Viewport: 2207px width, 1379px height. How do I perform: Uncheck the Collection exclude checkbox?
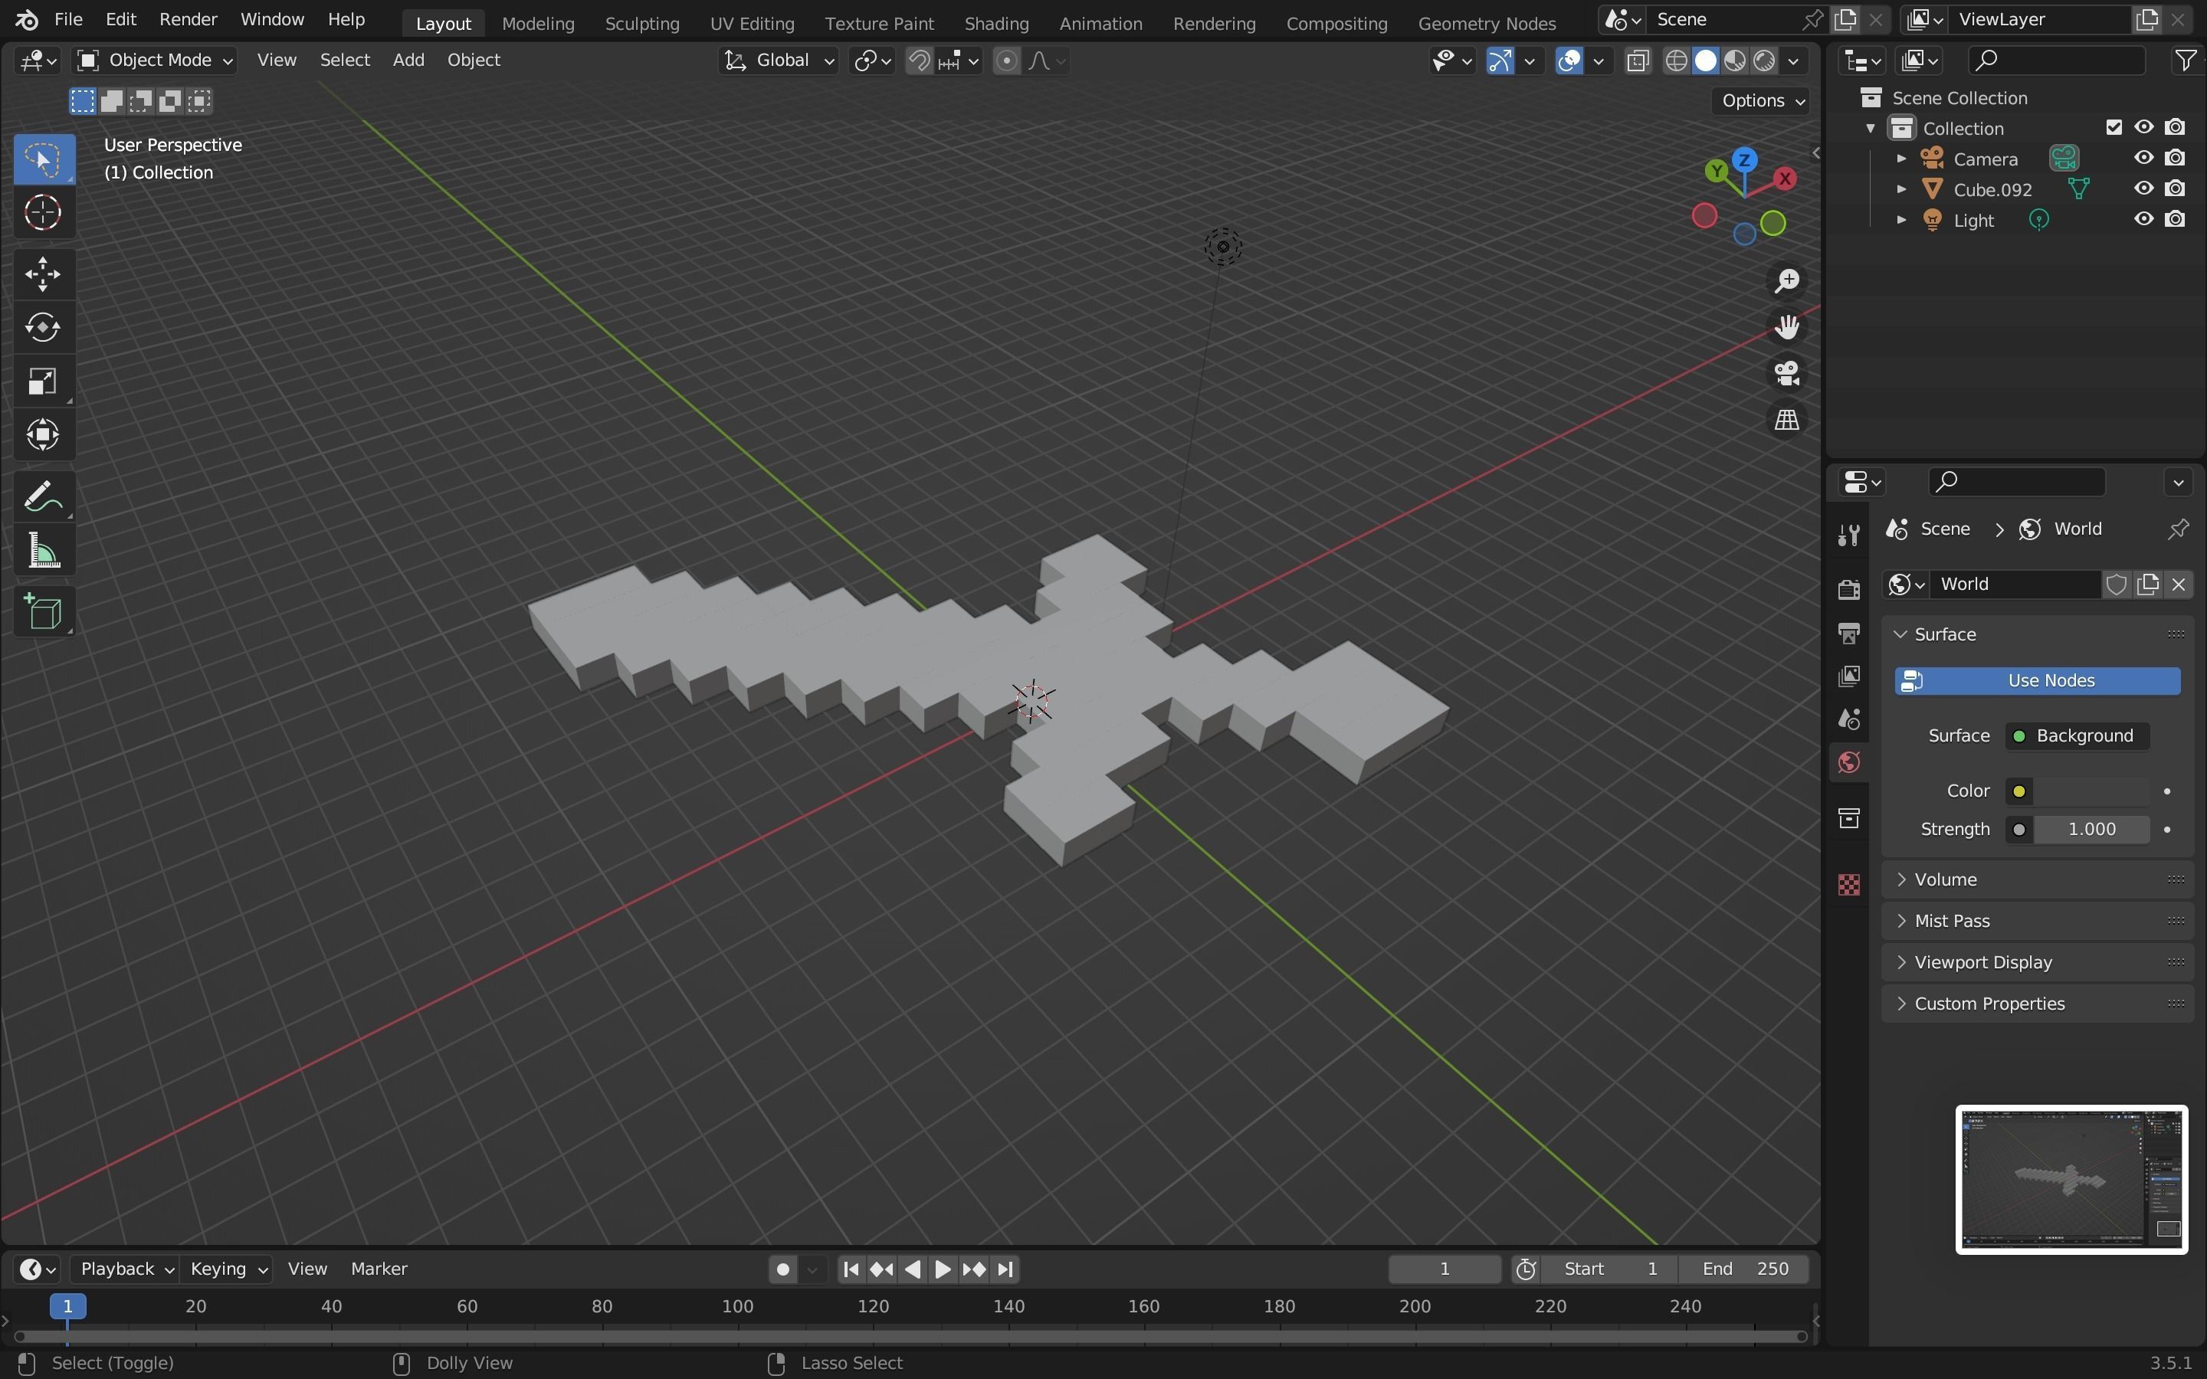coord(2114,128)
